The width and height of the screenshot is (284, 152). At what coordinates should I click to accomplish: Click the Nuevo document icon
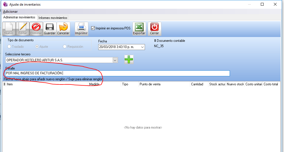9,27
